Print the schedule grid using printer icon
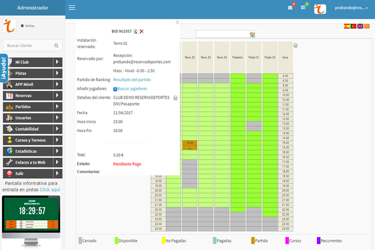The width and height of the screenshot is (375, 250). (x=295, y=45)
